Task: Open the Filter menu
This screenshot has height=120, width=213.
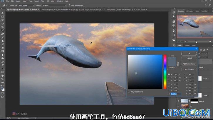Action: (43, 1)
